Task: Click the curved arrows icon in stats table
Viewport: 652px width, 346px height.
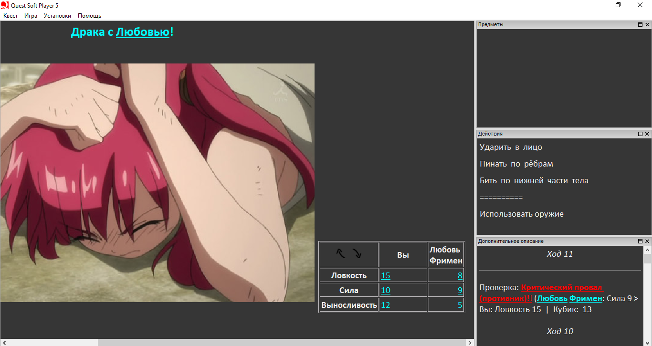Action: (x=349, y=254)
